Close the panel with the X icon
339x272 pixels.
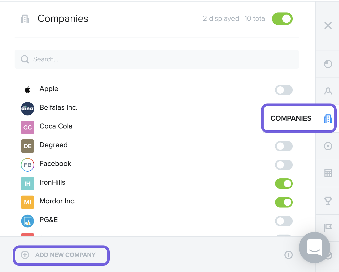[x=328, y=25]
